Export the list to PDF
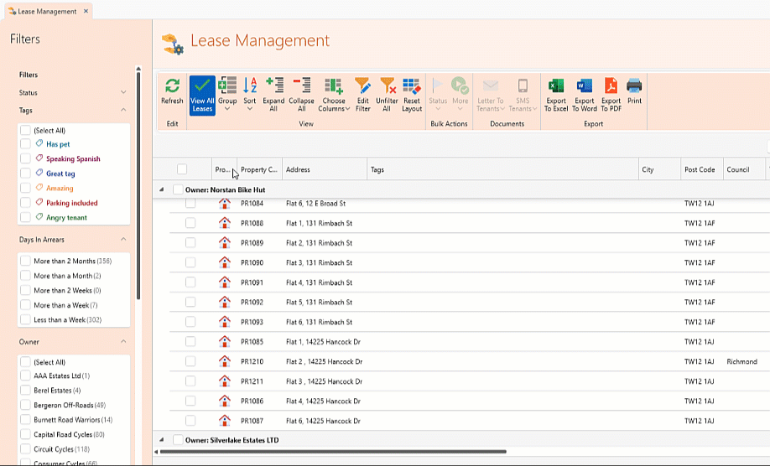Screen dimensions: 770x466 (x=611, y=85)
